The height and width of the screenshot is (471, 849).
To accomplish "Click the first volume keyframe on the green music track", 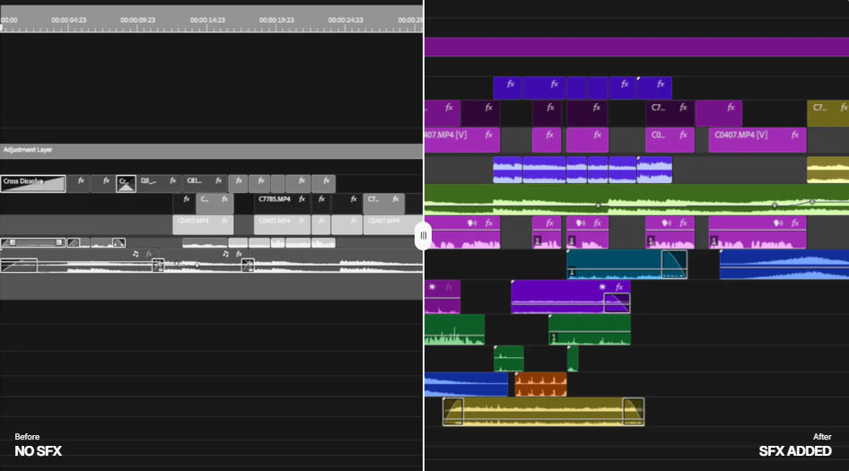I will coord(599,205).
